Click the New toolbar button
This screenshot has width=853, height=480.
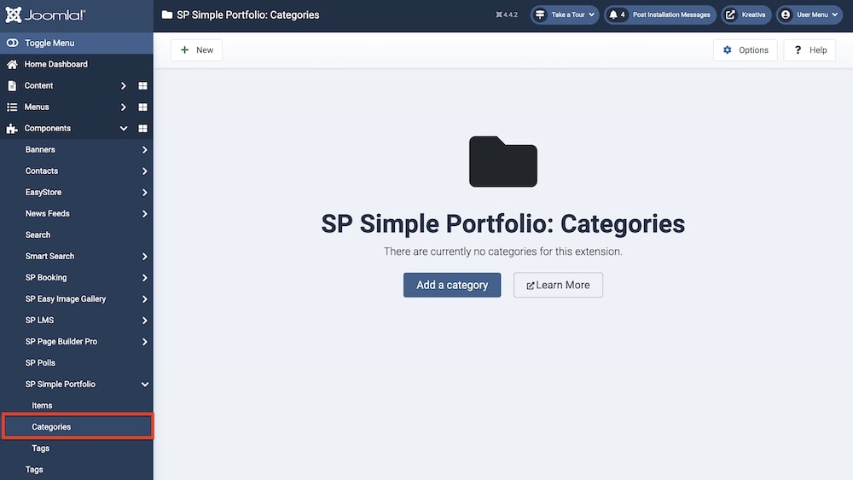196,50
